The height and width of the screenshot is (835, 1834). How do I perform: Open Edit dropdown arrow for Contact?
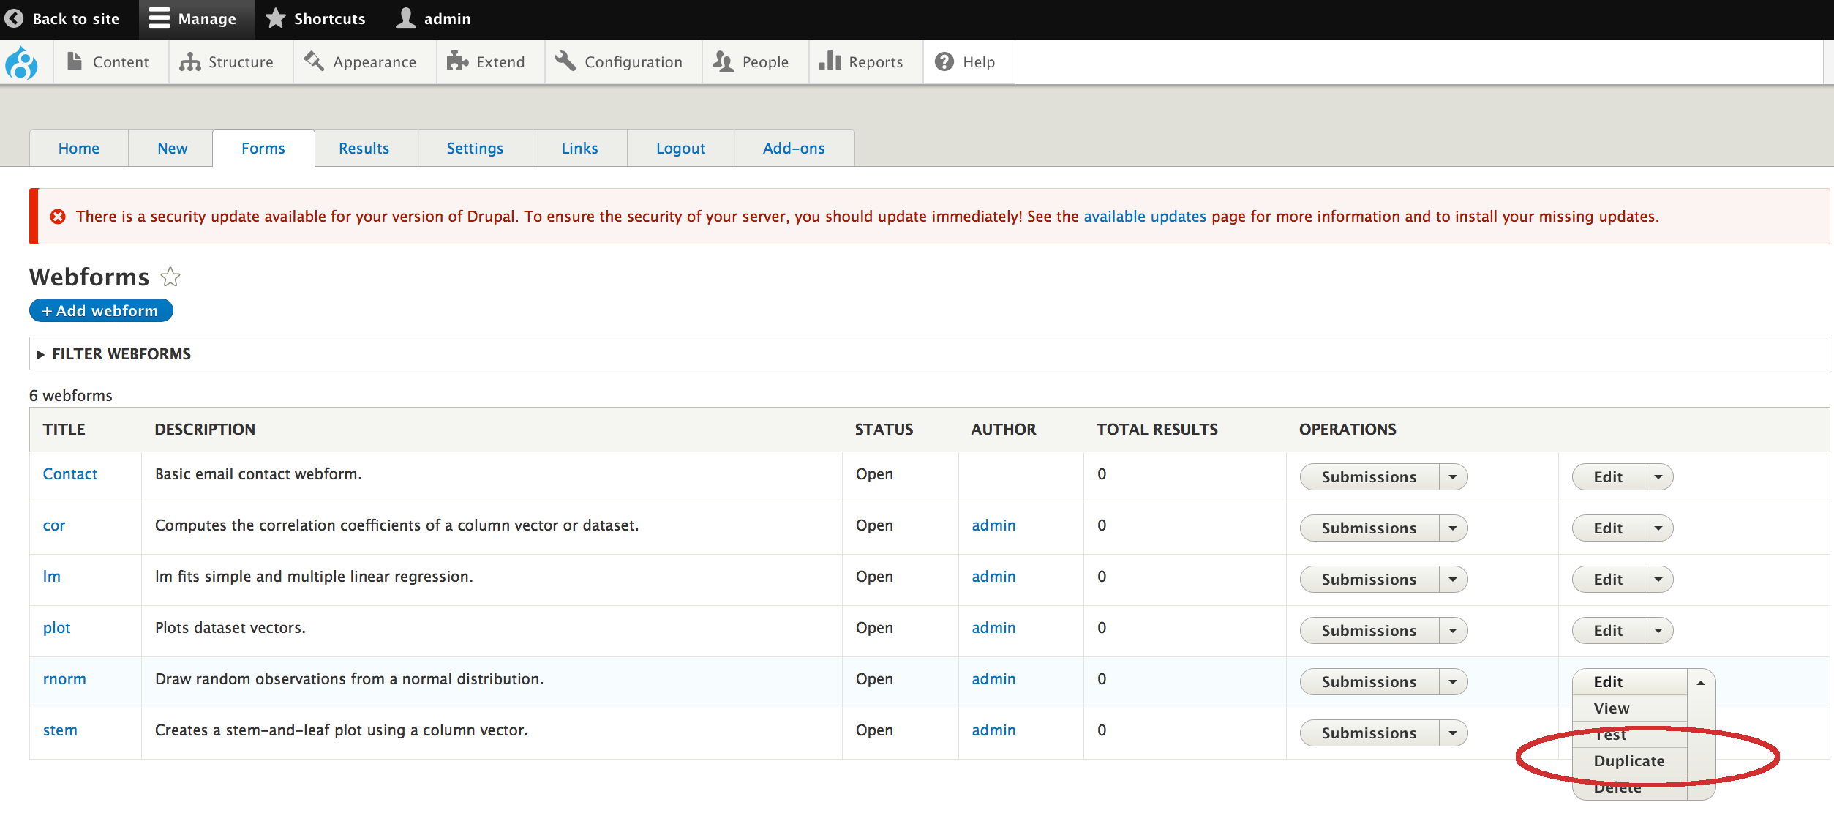tap(1658, 476)
